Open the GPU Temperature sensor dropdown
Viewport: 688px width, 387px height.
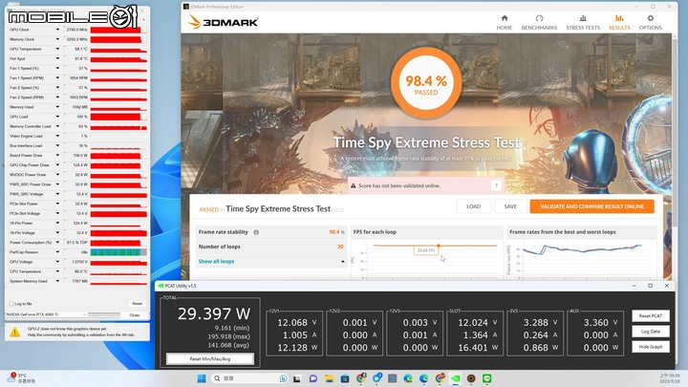click(x=57, y=49)
